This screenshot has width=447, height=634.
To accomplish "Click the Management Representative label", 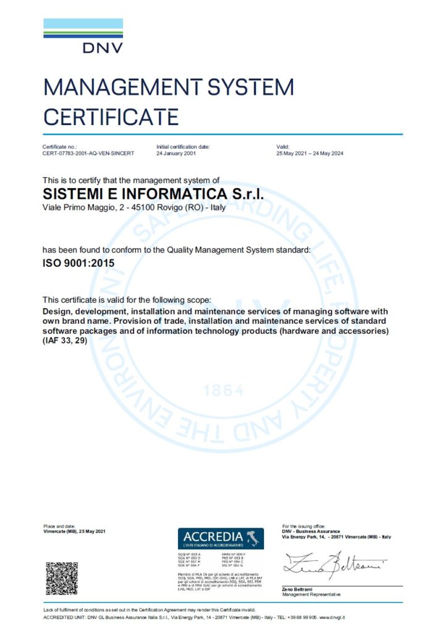I will 312,594.
